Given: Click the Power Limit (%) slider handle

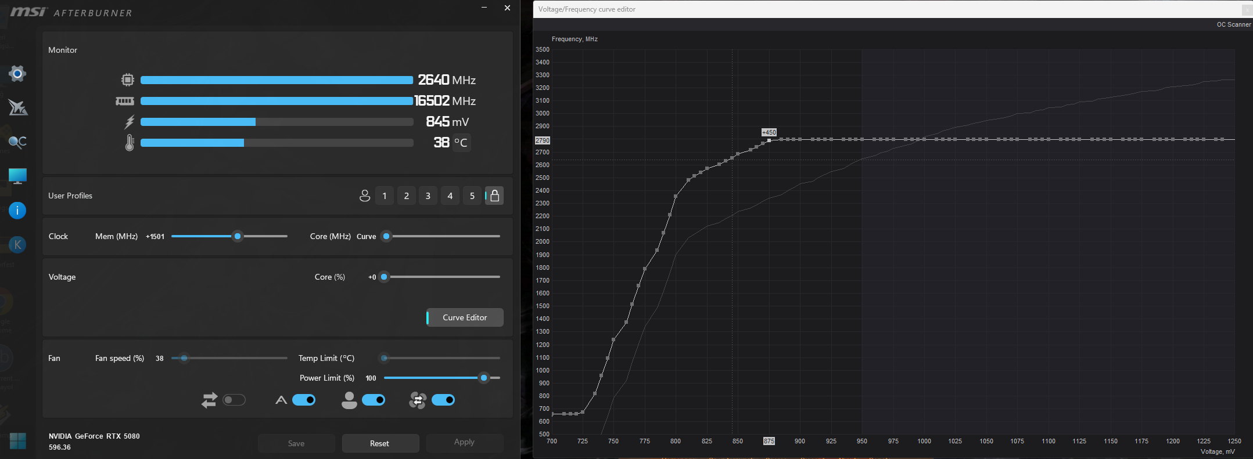Looking at the screenshot, I should [484, 378].
